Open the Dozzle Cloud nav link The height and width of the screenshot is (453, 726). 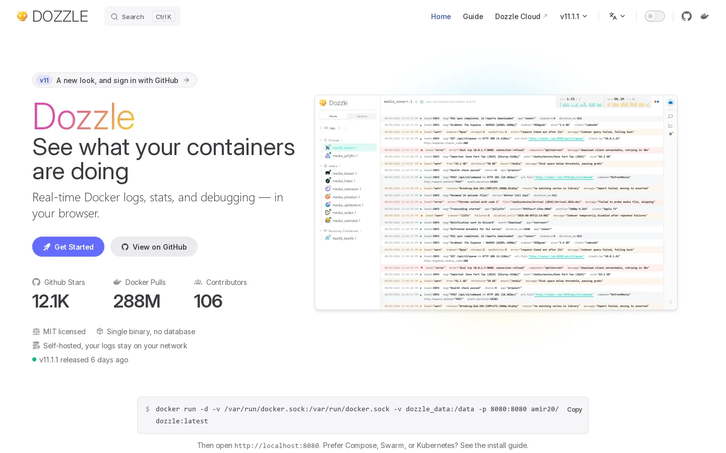click(x=521, y=17)
